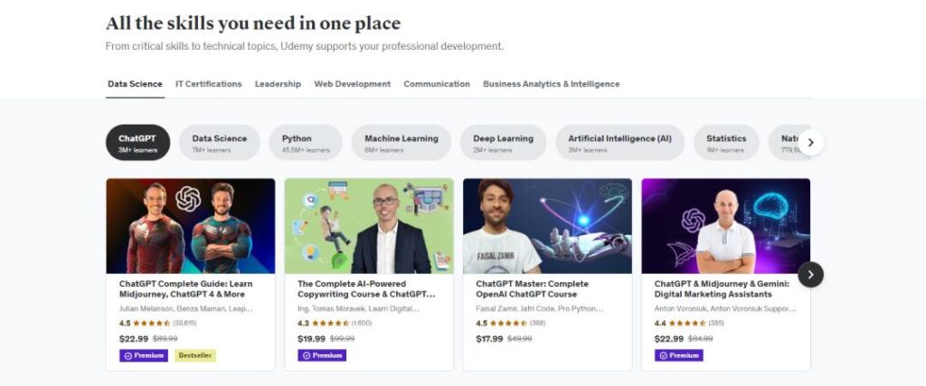The width and height of the screenshot is (926, 386).
Task: Switch to the IT Certifications tab
Action: [x=208, y=84]
